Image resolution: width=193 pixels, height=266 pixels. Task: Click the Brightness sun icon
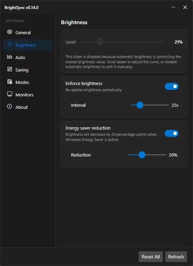tap(10, 45)
